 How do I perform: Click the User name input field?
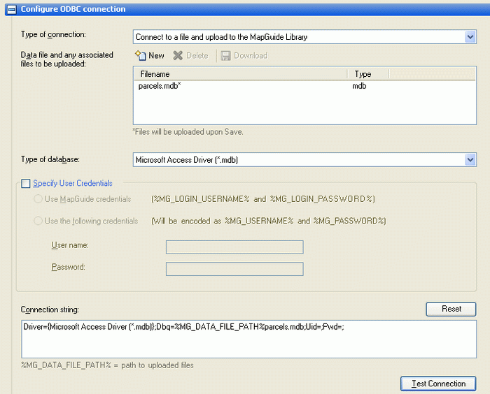click(x=234, y=247)
